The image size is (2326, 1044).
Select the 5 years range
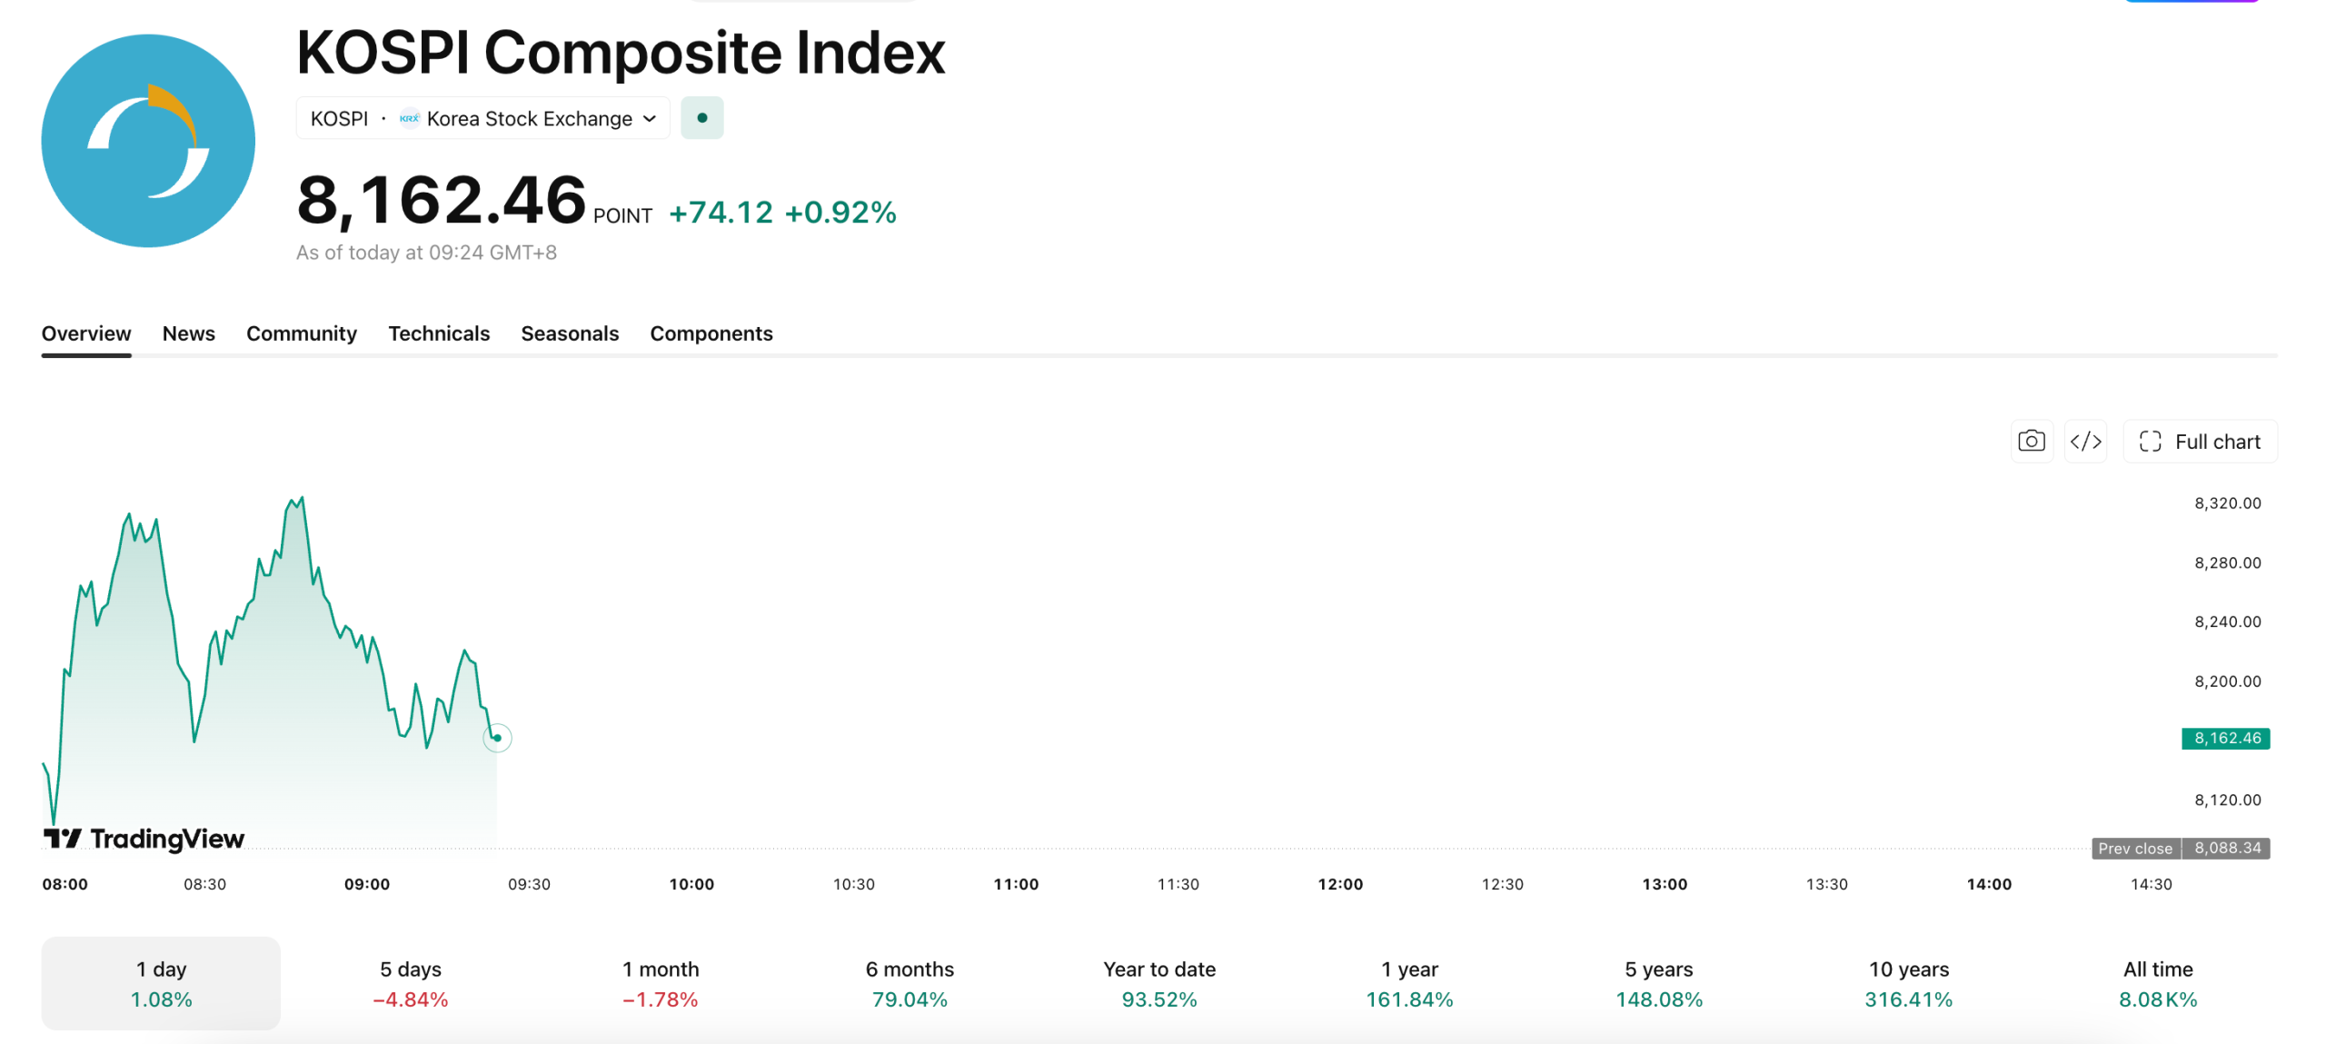pos(1659,983)
